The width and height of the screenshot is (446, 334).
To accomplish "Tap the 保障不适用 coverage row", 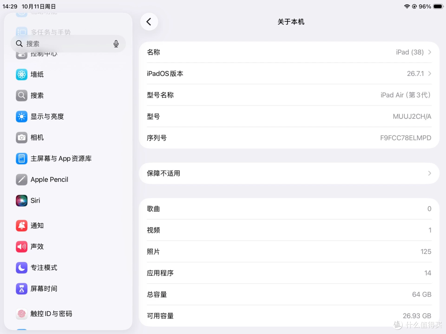I will click(x=289, y=173).
